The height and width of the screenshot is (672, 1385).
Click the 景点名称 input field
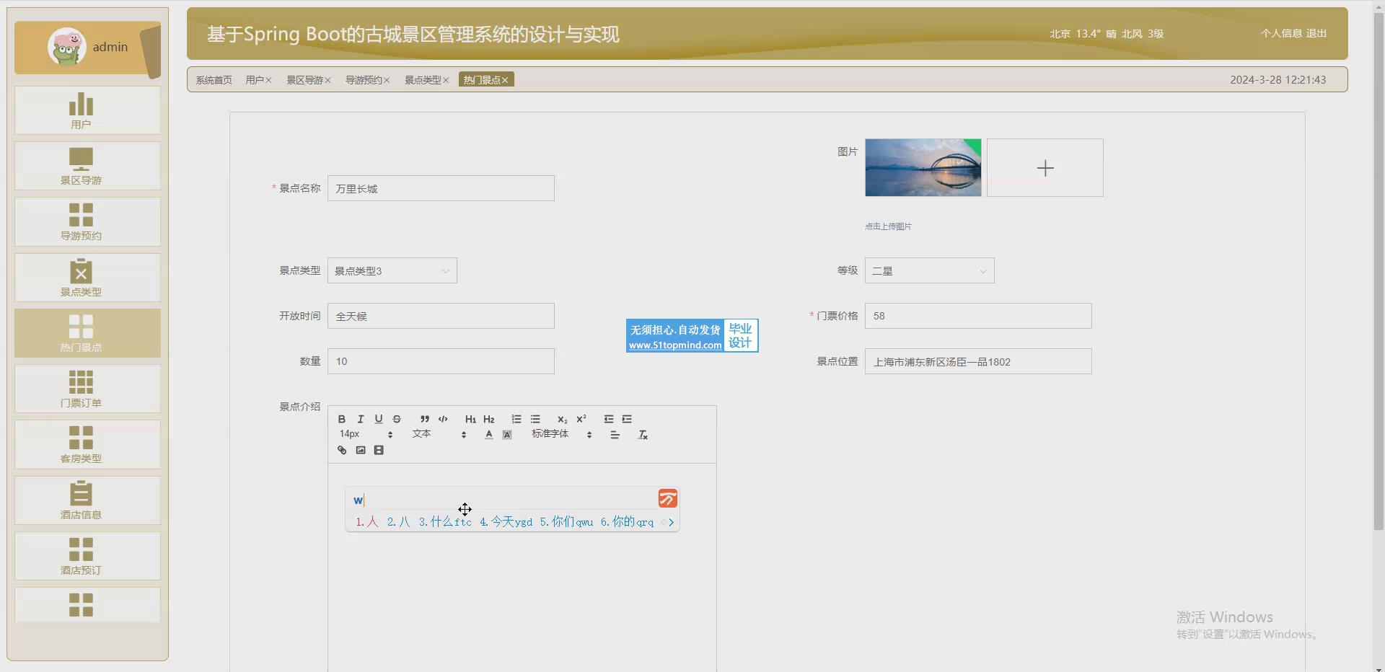[441, 188]
